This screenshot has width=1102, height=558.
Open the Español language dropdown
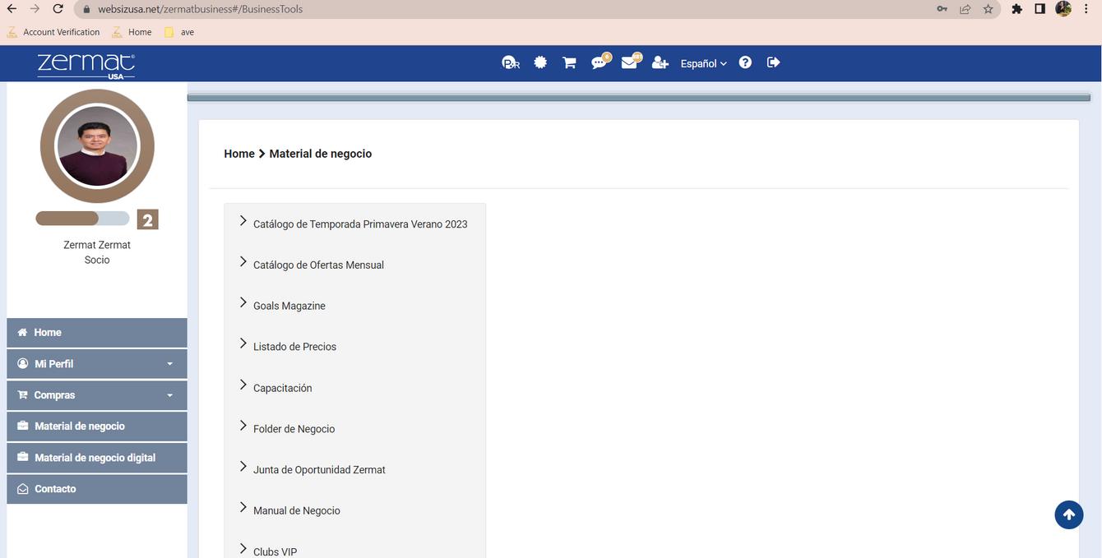[x=704, y=63]
